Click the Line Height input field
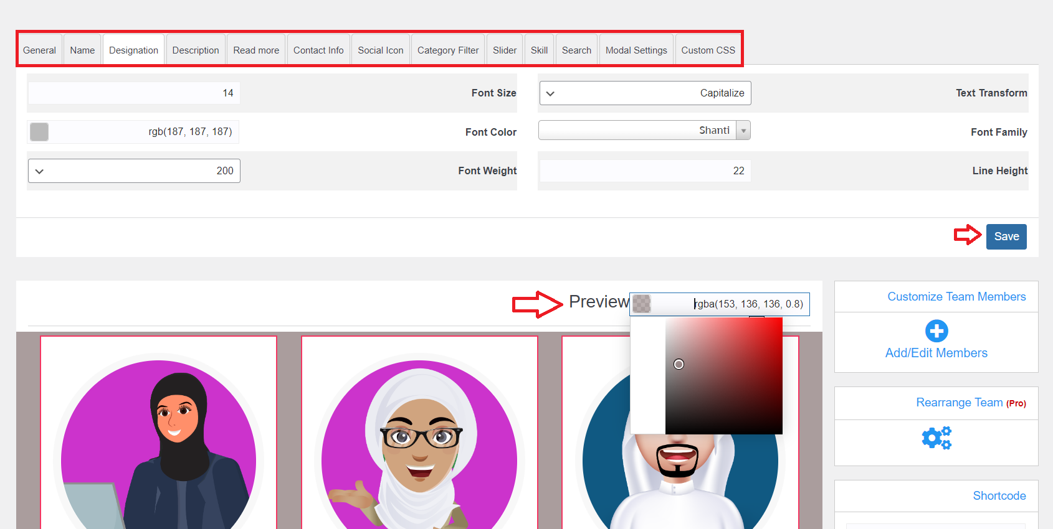Image resolution: width=1053 pixels, height=529 pixels. point(644,171)
